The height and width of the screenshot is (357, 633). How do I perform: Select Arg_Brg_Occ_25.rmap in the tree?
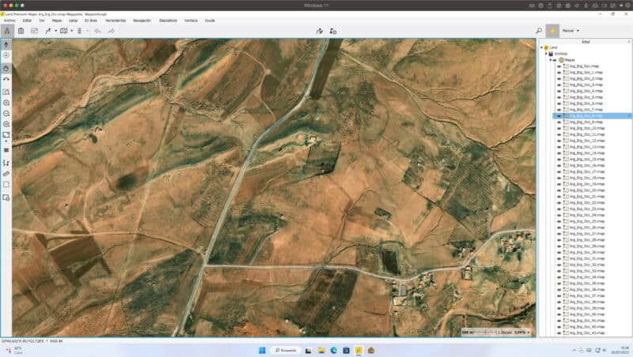(587, 221)
